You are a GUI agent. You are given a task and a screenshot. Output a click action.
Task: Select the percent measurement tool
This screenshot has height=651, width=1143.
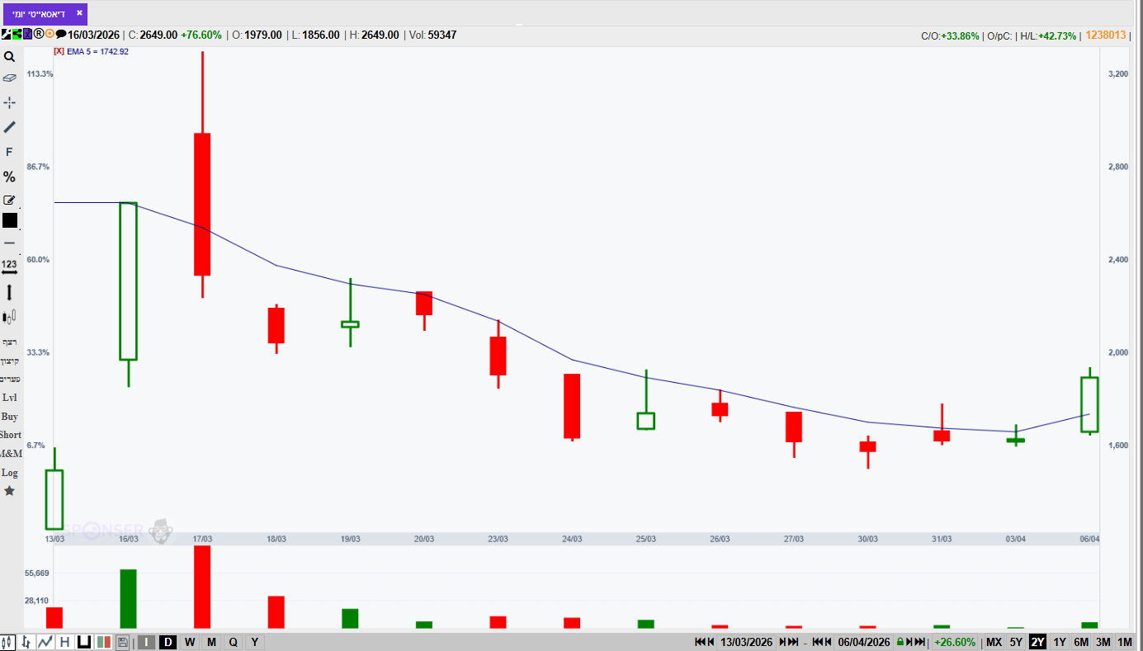click(9, 177)
